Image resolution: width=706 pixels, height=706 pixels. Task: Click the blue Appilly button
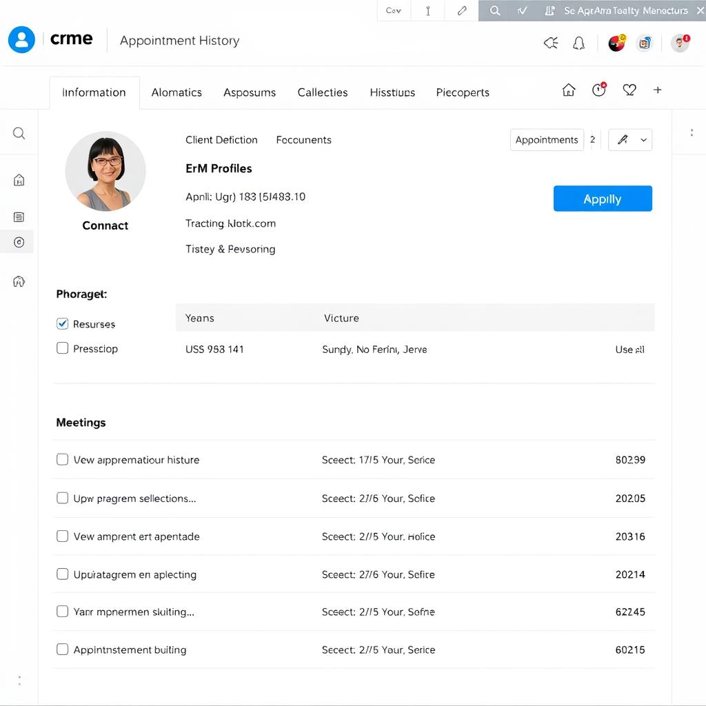pyautogui.click(x=603, y=199)
